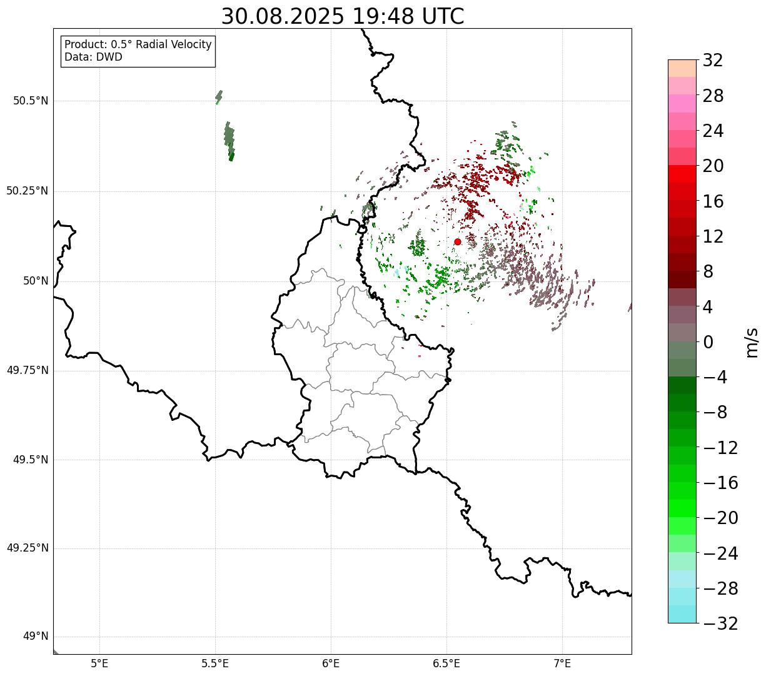
Task: Click the red radar site marker
Action: coord(458,242)
